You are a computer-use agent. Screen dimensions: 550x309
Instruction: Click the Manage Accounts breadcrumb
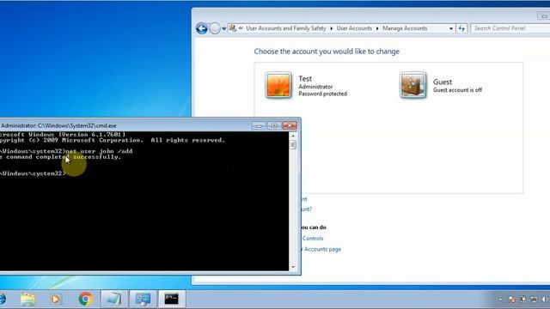coord(405,28)
